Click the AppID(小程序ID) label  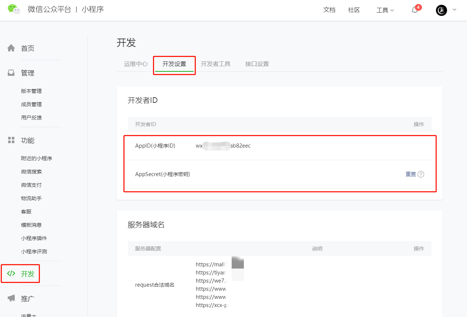(x=155, y=146)
